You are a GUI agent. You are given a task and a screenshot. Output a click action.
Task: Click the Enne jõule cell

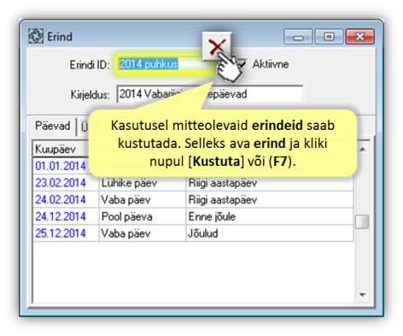click(270, 216)
